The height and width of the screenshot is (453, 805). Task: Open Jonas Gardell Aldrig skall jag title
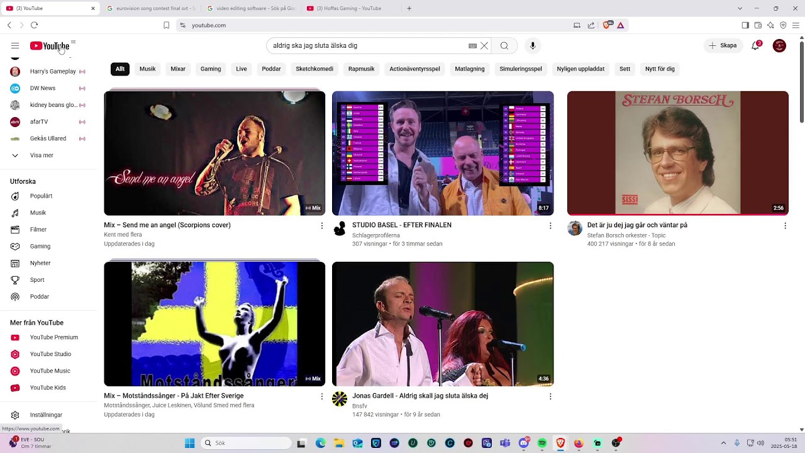coord(420,396)
